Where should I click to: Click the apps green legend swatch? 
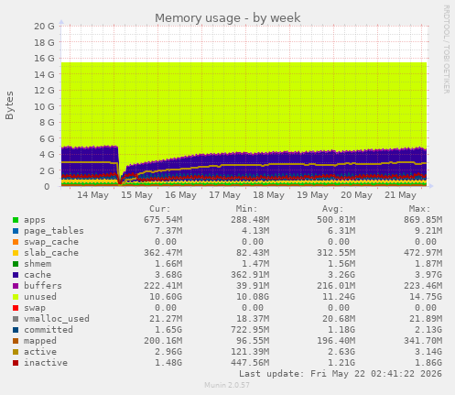coord(16,220)
